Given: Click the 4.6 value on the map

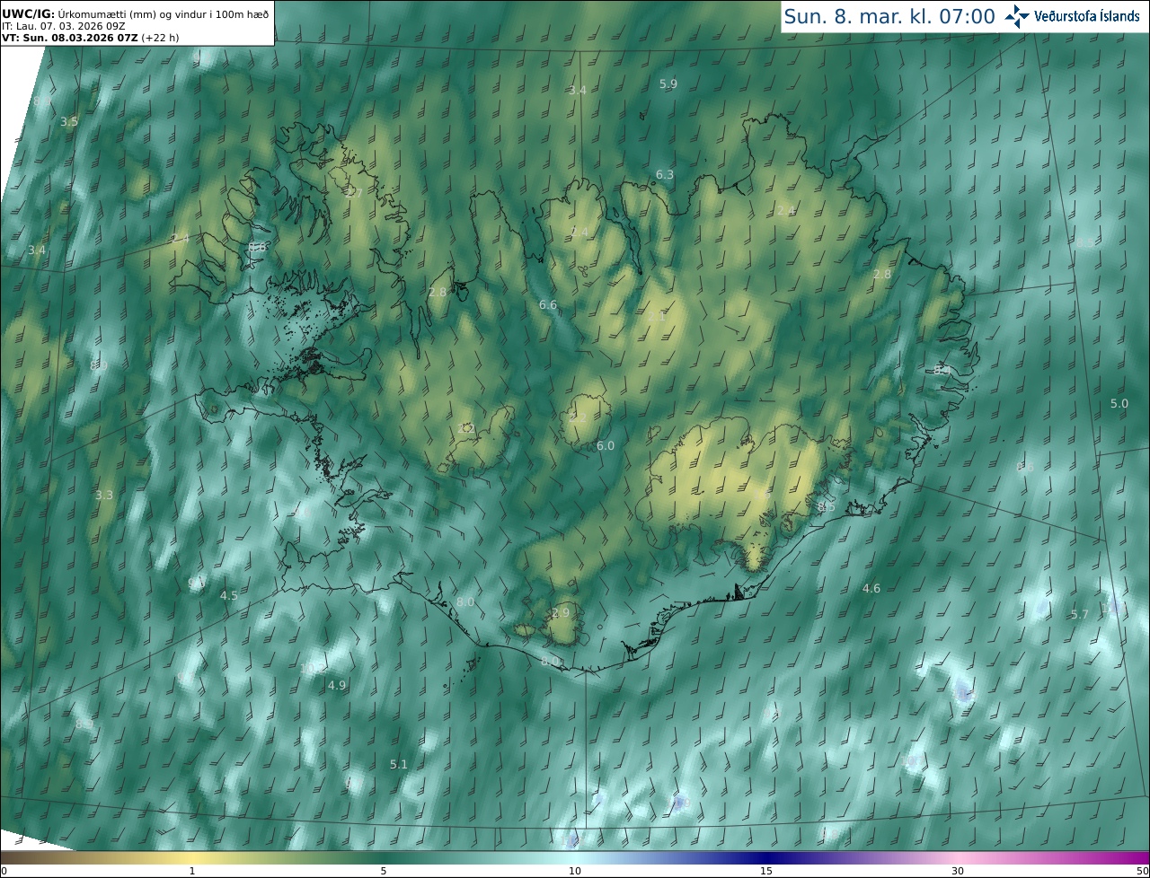Looking at the screenshot, I should (x=871, y=589).
